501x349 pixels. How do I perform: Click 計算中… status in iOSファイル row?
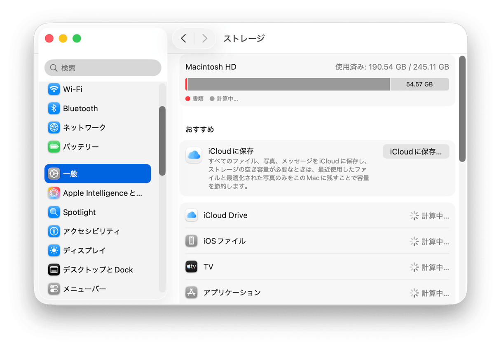tap(435, 241)
